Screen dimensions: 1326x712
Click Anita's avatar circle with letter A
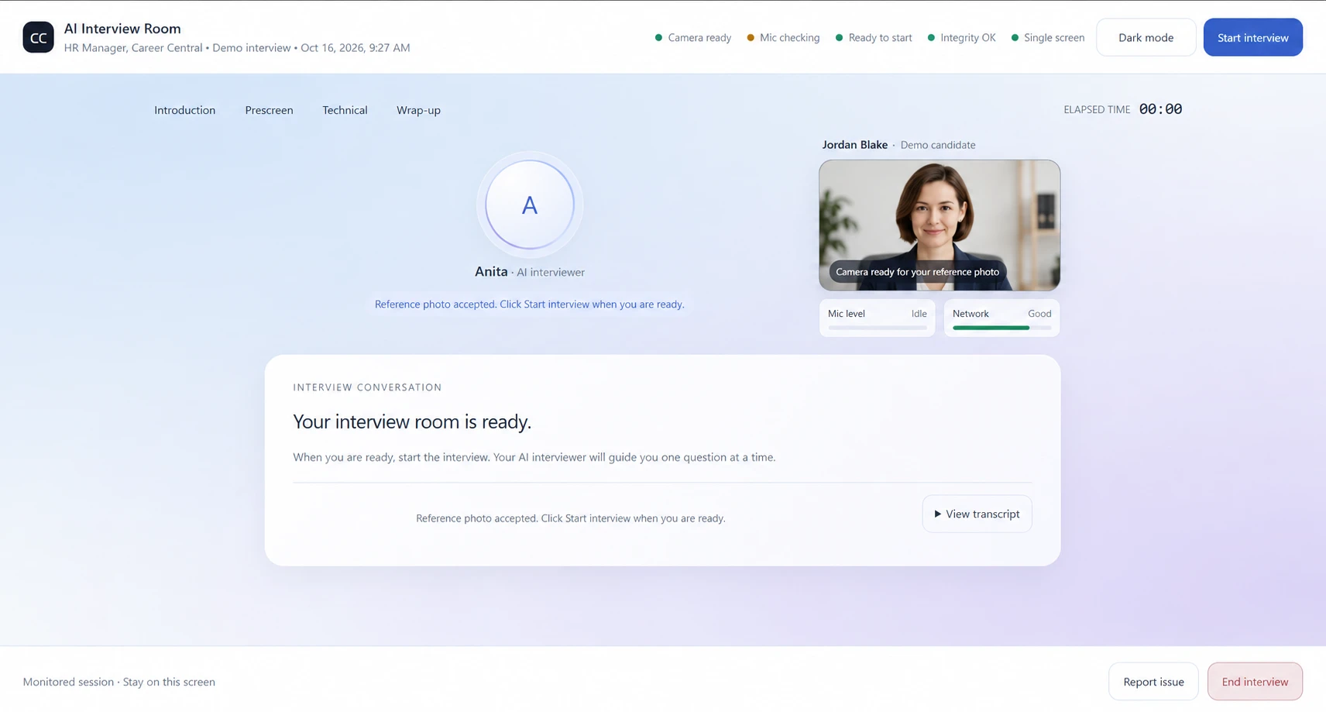530,205
